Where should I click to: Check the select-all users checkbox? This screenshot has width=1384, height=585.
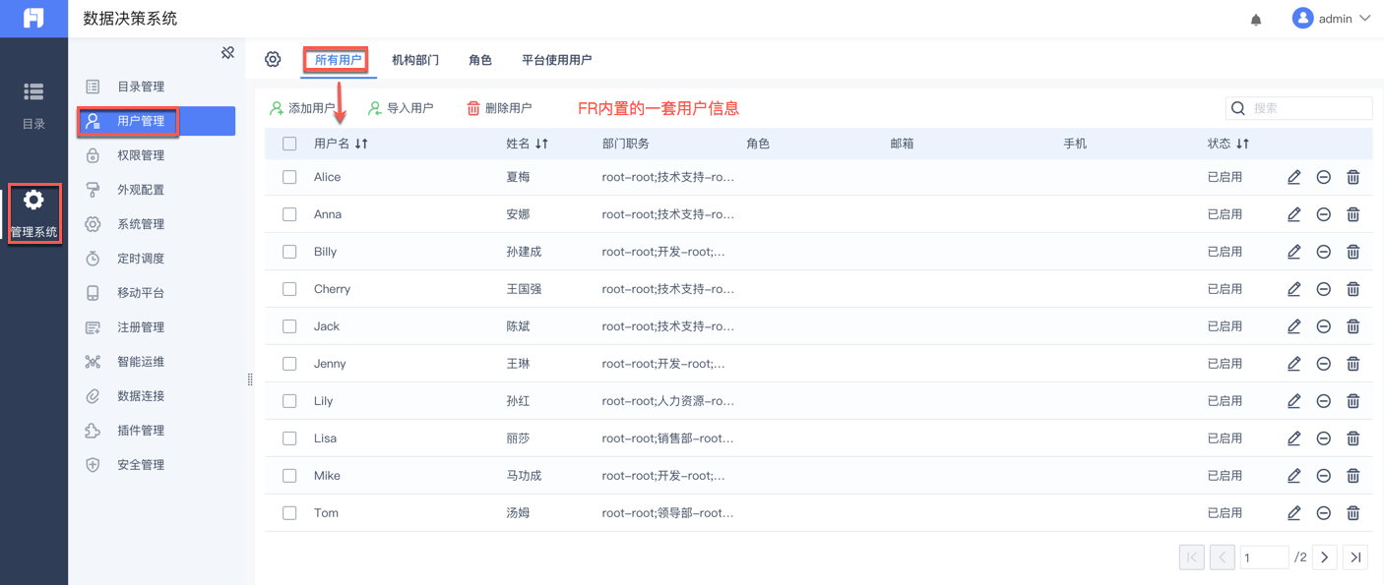289,144
